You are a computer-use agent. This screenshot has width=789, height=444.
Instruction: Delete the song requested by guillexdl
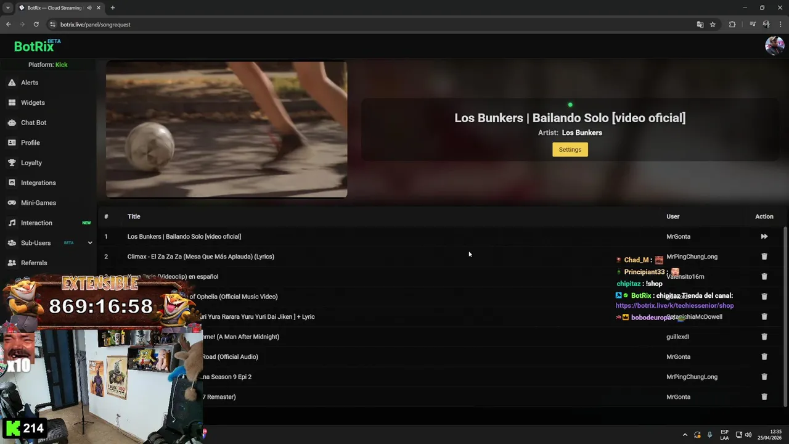click(x=764, y=337)
